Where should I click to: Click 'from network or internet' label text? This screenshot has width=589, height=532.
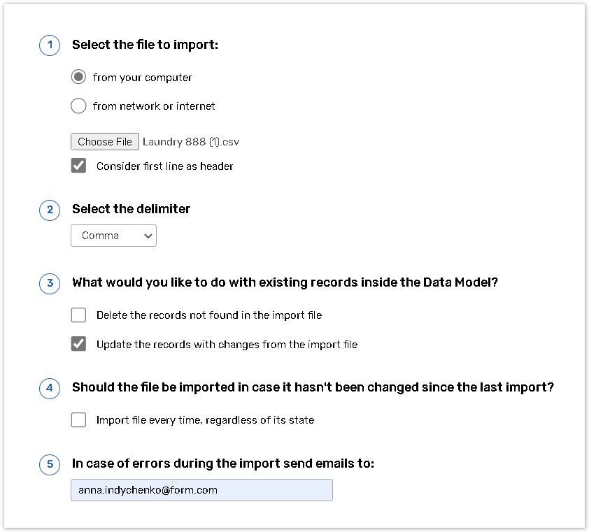pyautogui.click(x=154, y=106)
